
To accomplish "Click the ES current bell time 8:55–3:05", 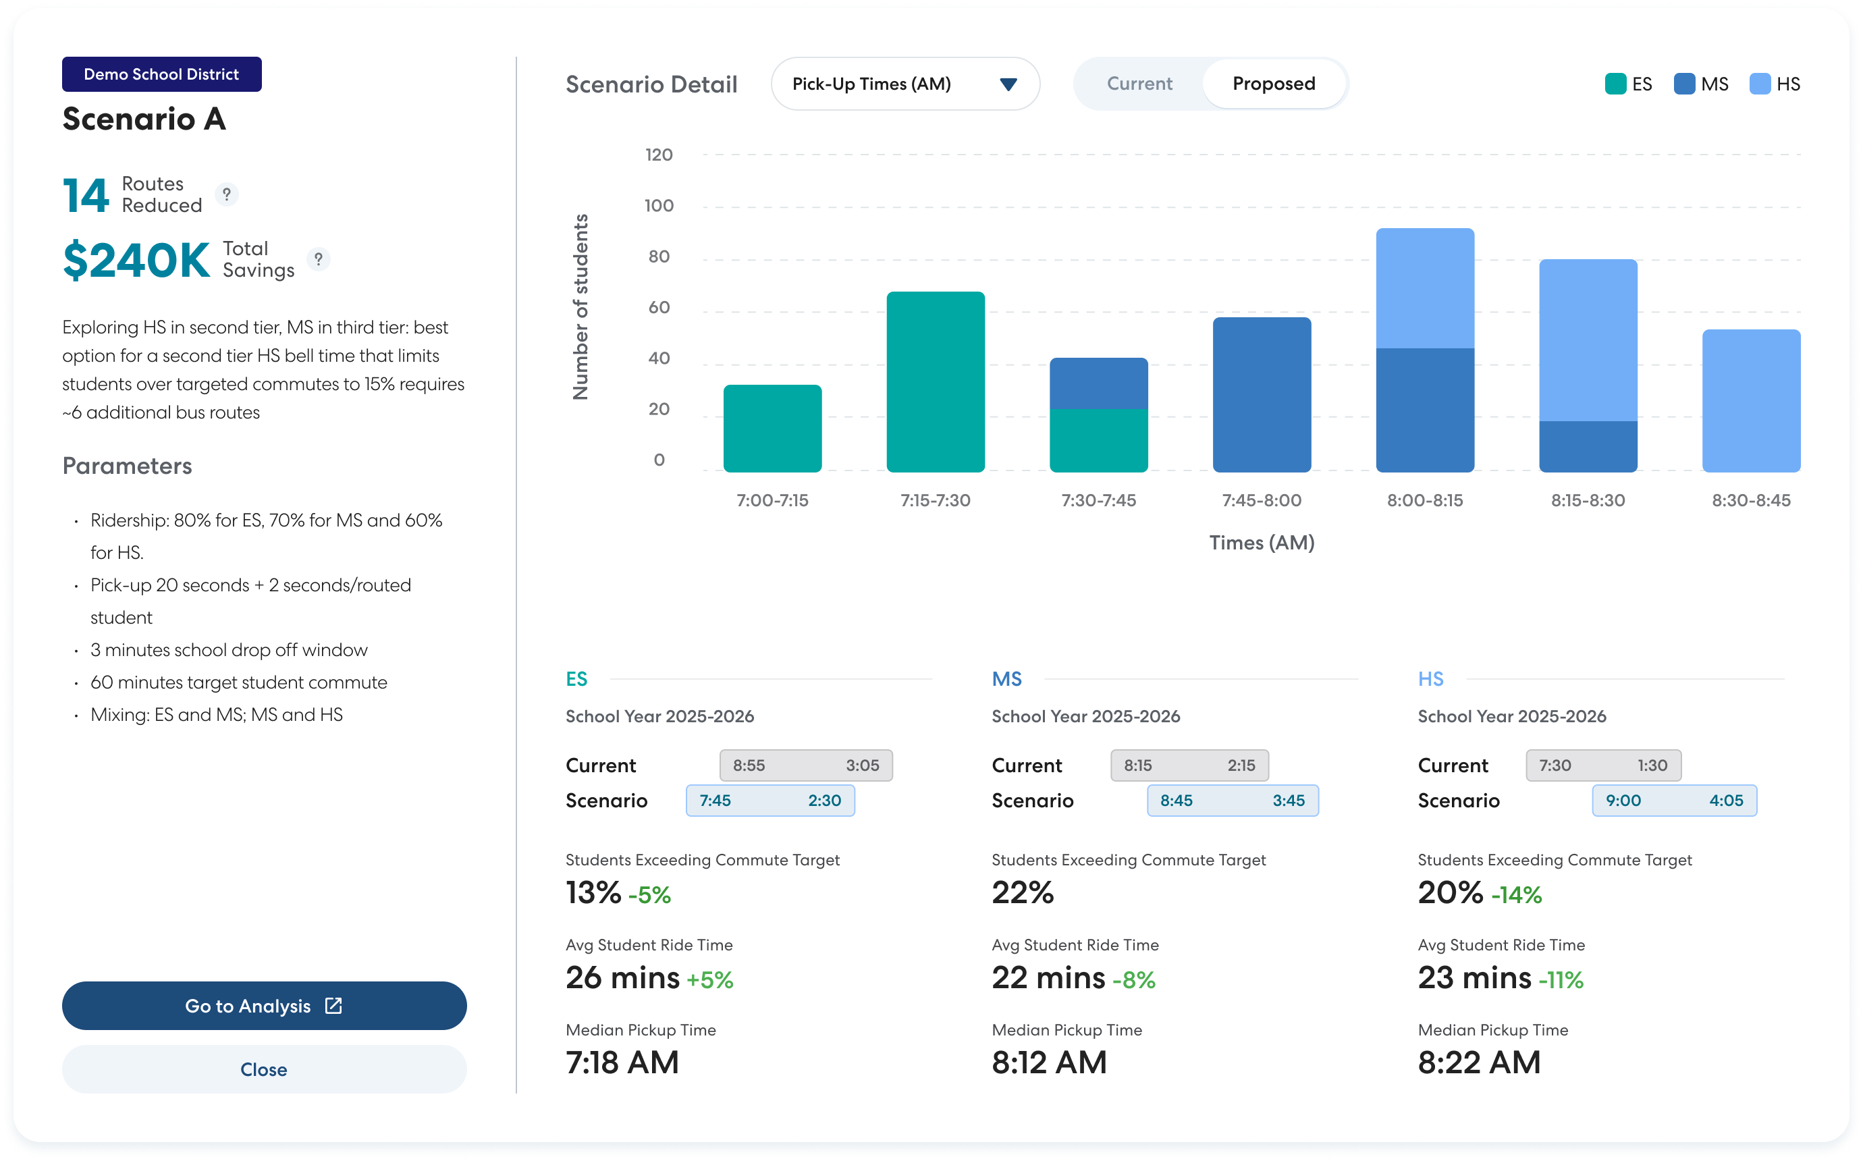I will tap(805, 765).
